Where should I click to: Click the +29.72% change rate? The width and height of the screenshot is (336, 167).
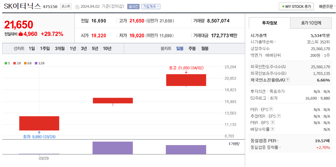click(x=52, y=34)
